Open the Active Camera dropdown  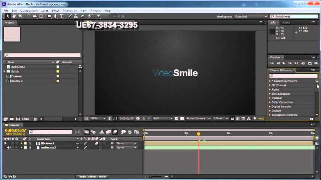[x=198, y=118]
